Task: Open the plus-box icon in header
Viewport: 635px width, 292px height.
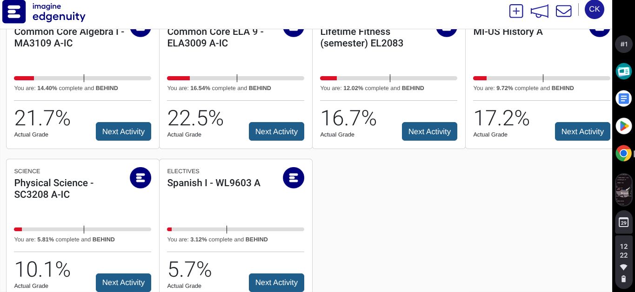Action: [x=516, y=11]
